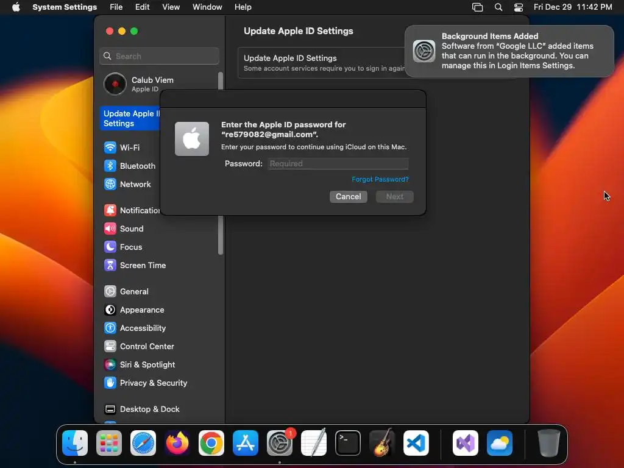Click Calub Viem Apple ID avatar

(x=115, y=84)
